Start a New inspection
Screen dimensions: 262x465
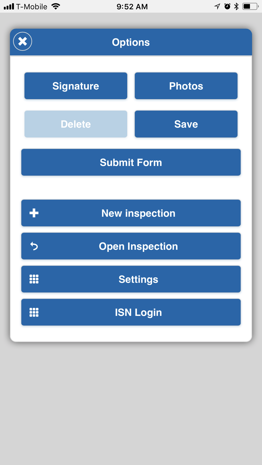click(138, 213)
